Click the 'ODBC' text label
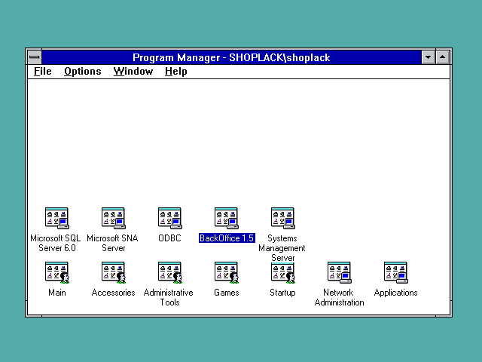Screen dimensions: 482x362 tap(169, 238)
